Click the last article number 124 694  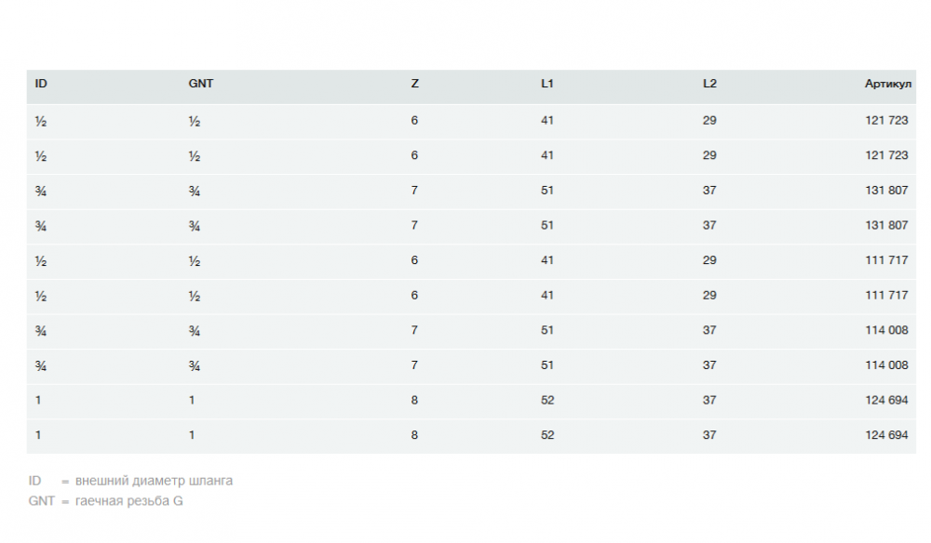coord(886,435)
